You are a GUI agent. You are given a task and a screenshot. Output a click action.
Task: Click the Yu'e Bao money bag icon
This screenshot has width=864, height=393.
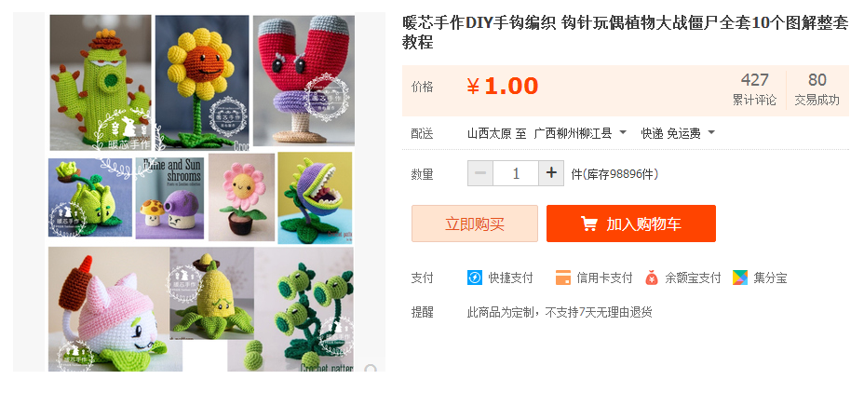[x=652, y=278]
